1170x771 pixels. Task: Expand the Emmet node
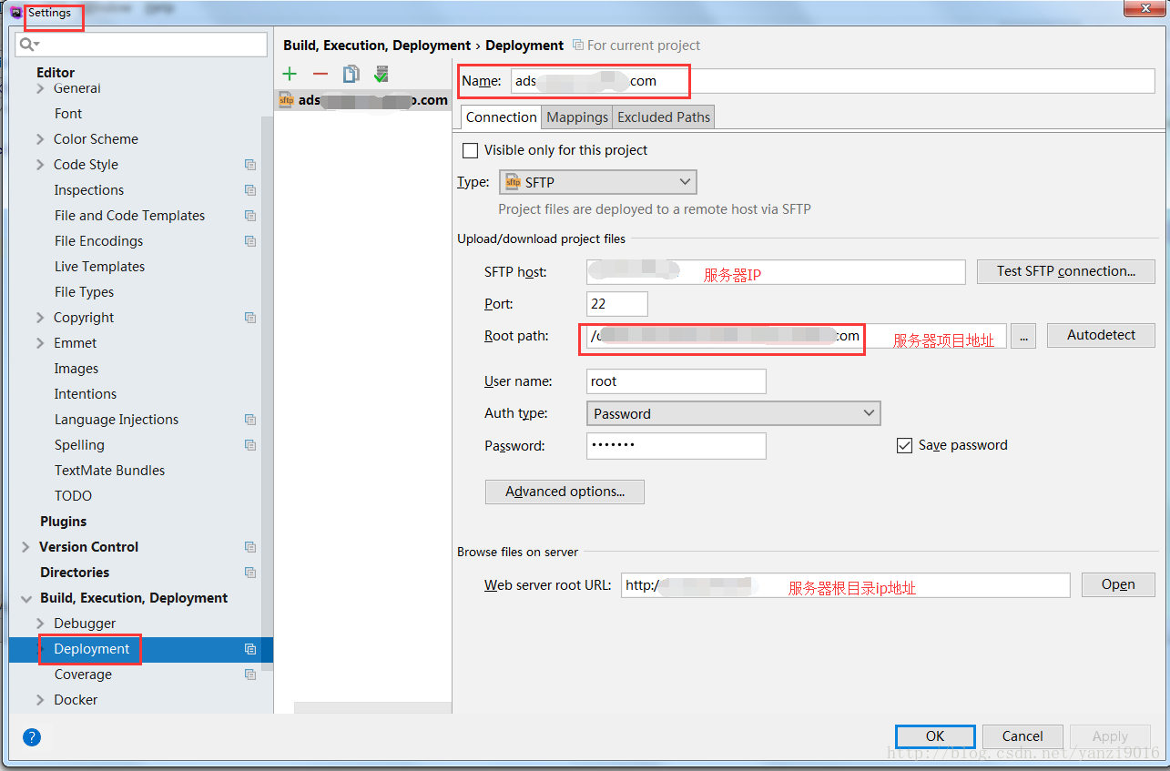point(40,343)
